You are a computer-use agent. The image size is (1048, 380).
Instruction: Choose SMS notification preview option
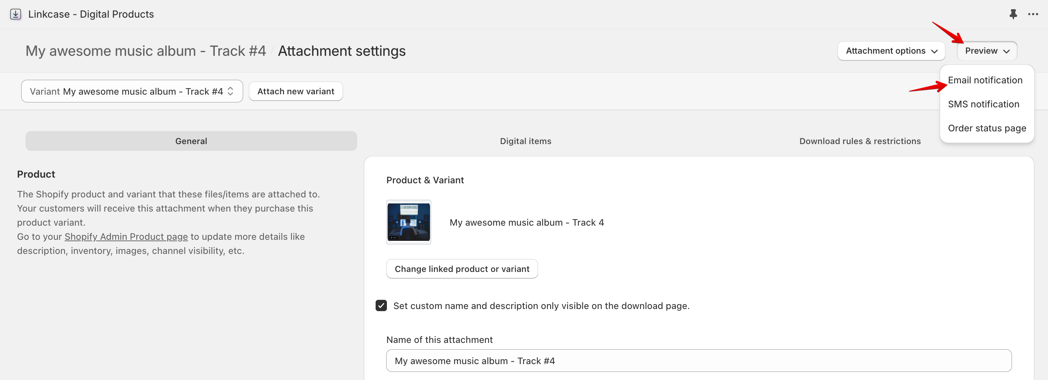pos(984,104)
